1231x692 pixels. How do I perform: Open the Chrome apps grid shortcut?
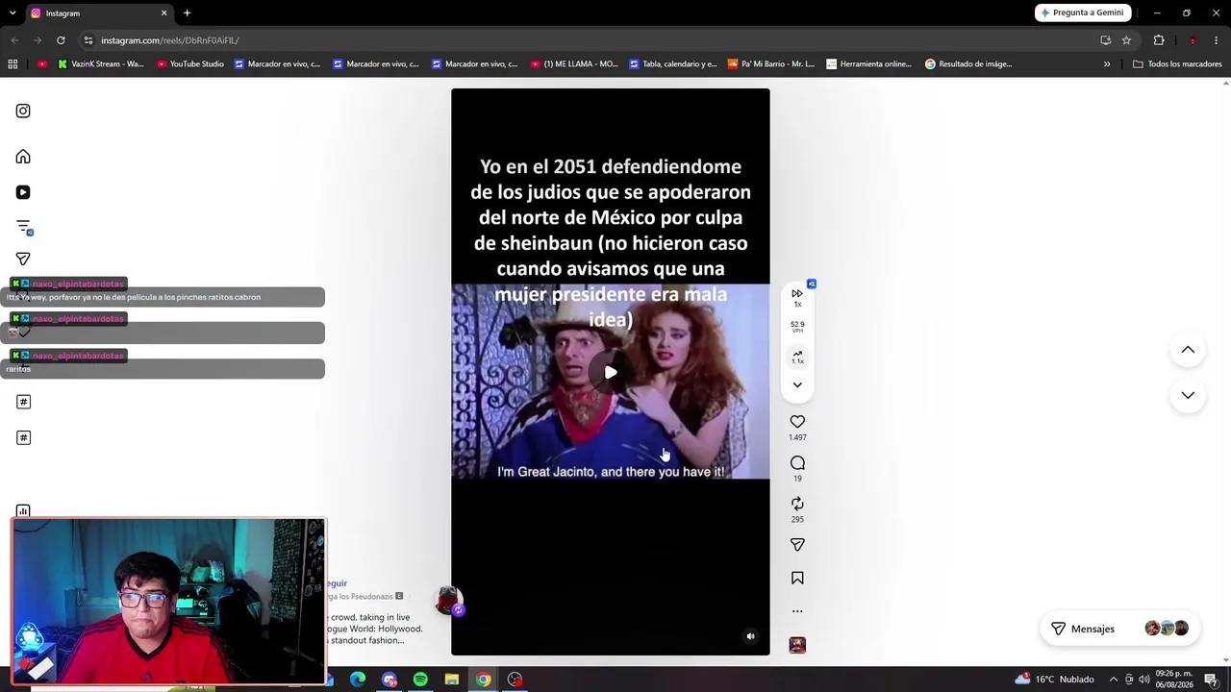[13, 64]
